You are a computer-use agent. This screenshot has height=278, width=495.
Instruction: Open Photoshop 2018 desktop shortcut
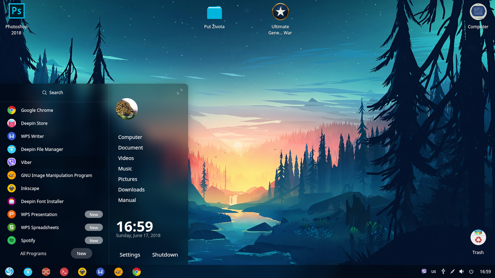[16, 19]
